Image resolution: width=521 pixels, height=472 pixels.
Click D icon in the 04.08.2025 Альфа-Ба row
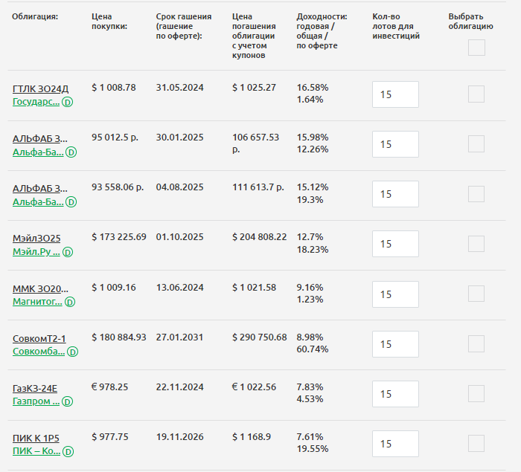point(71,202)
